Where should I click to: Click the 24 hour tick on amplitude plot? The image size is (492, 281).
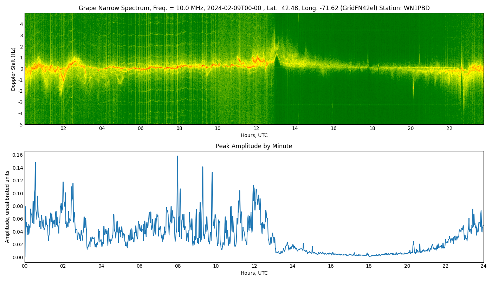[483, 266]
